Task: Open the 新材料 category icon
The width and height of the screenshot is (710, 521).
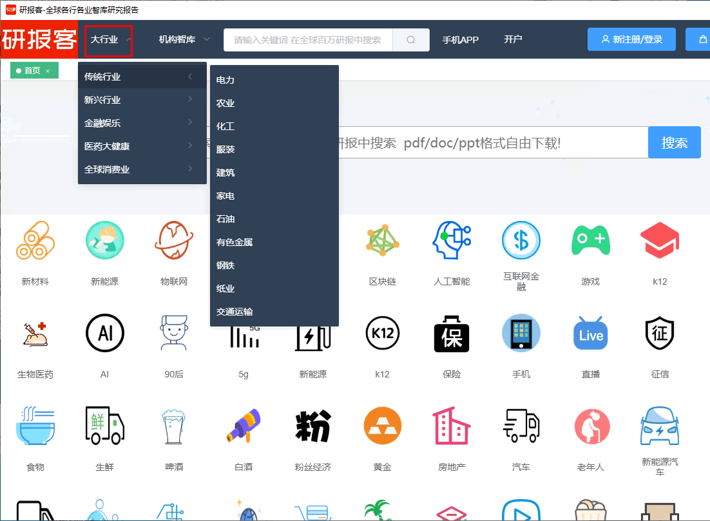Action: click(x=35, y=240)
